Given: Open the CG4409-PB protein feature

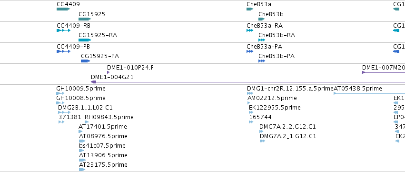Looking at the screenshot, I should [64, 51].
